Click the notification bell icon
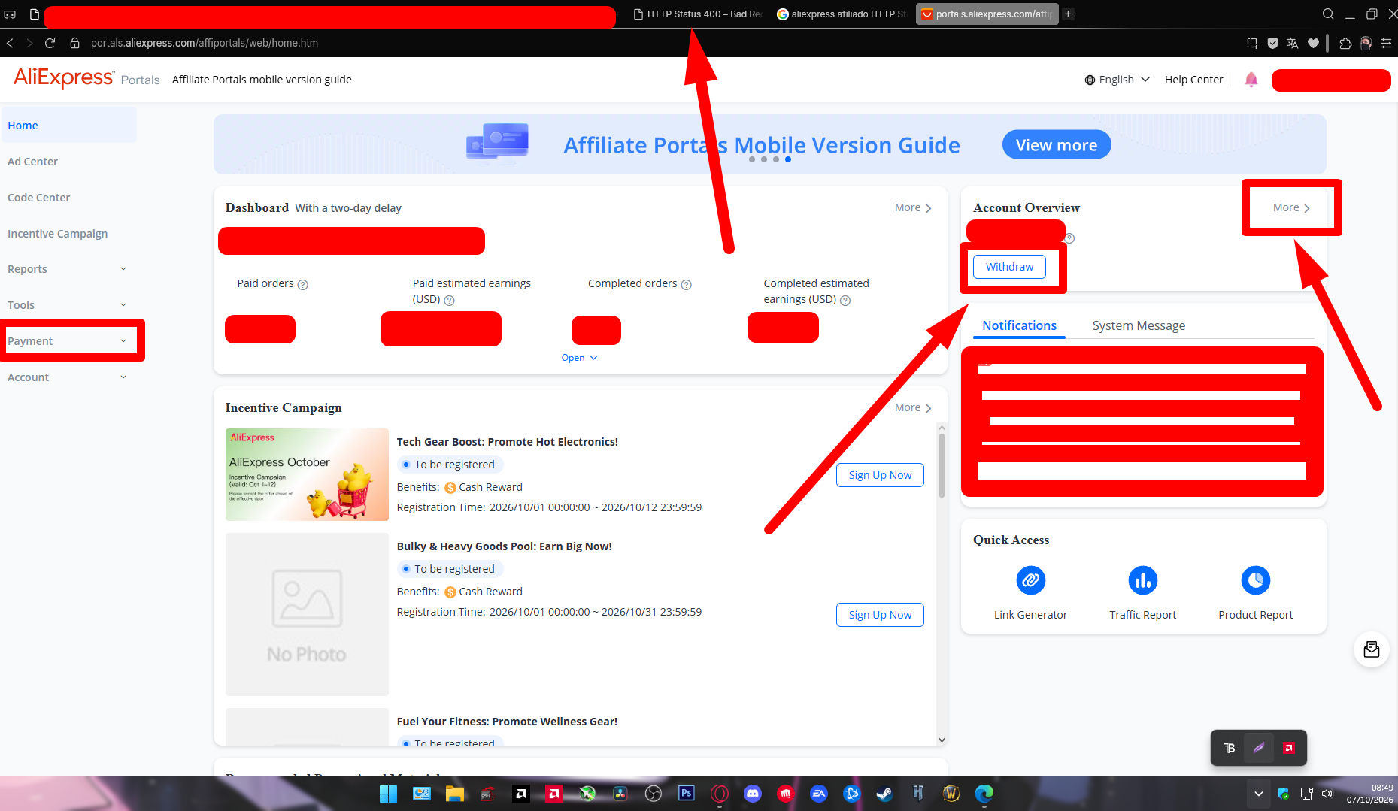The height and width of the screenshot is (811, 1398). click(1251, 80)
